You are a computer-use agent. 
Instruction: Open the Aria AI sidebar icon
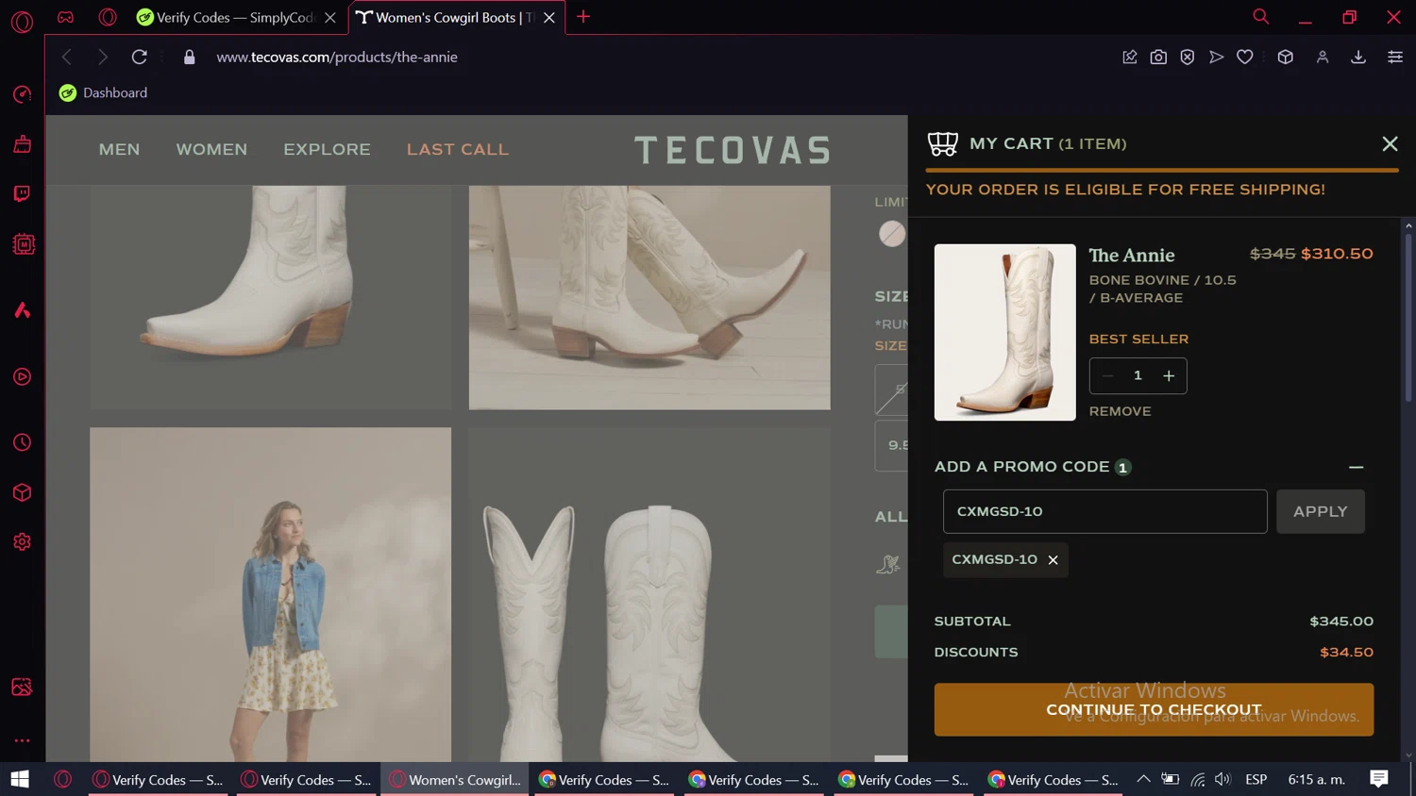[x=22, y=310]
